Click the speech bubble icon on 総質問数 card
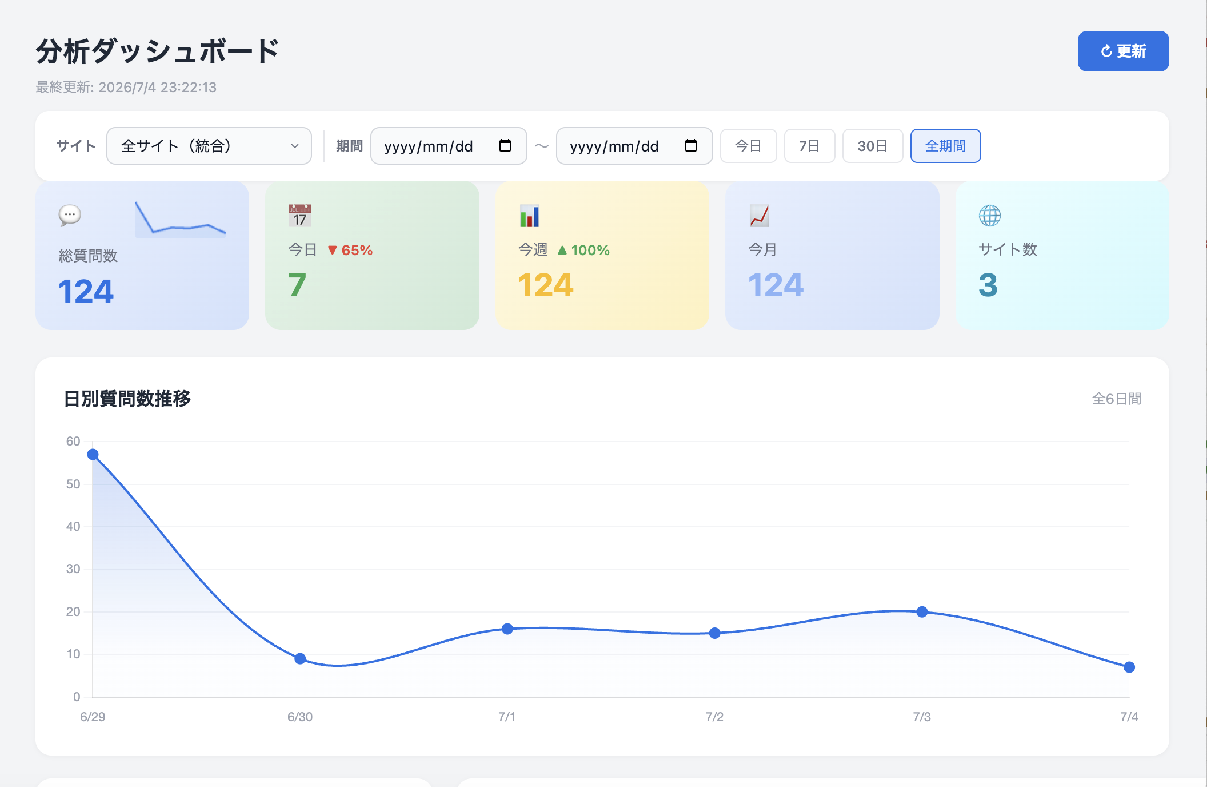Viewport: 1207px width, 787px height. (70, 216)
